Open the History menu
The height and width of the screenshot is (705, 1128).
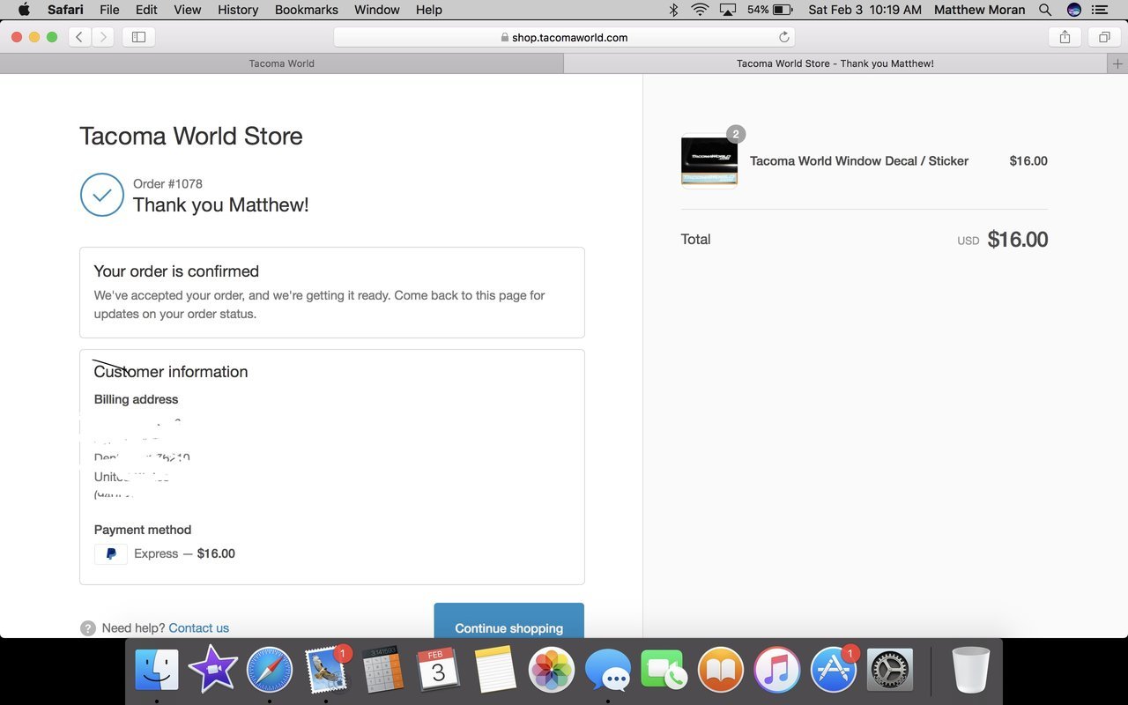(x=238, y=10)
